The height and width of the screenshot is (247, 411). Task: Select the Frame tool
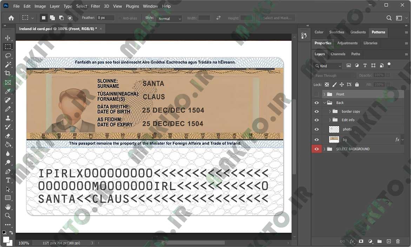(x=8, y=82)
